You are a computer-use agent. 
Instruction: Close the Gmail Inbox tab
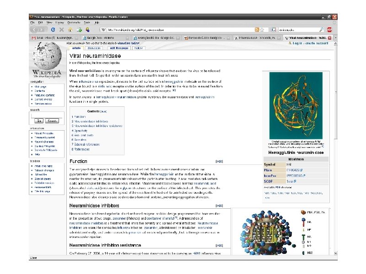(x=77, y=38)
